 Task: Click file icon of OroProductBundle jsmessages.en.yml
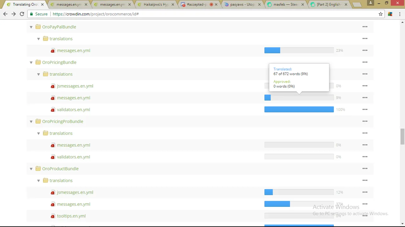point(53,192)
